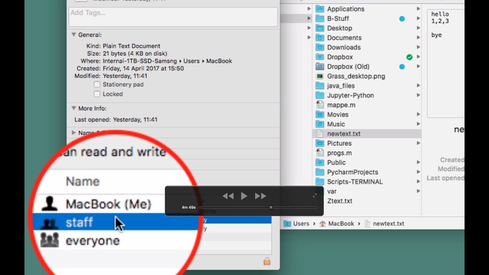Viewport: 489px width, 275px height.
Task: Click the Public folder icon
Action: click(320, 162)
